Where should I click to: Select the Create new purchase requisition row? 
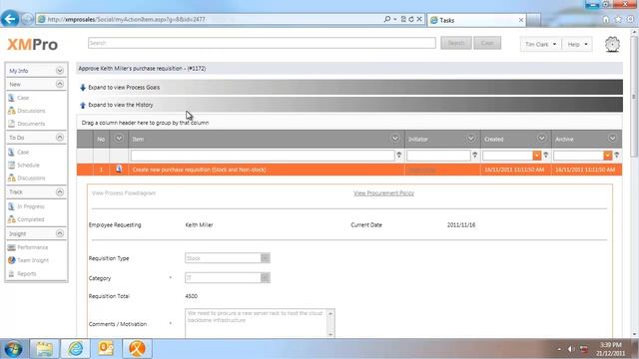[x=349, y=170]
